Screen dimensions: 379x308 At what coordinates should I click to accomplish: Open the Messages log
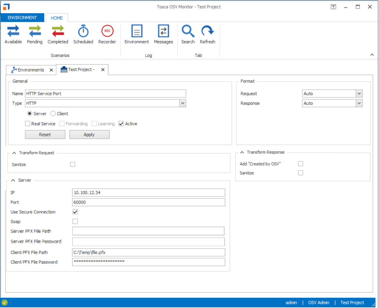point(163,35)
